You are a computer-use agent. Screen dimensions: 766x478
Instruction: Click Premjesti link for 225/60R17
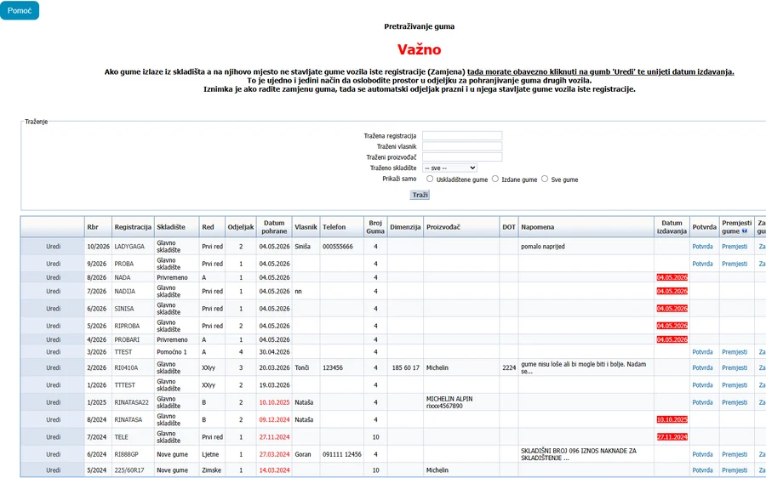[735, 470]
